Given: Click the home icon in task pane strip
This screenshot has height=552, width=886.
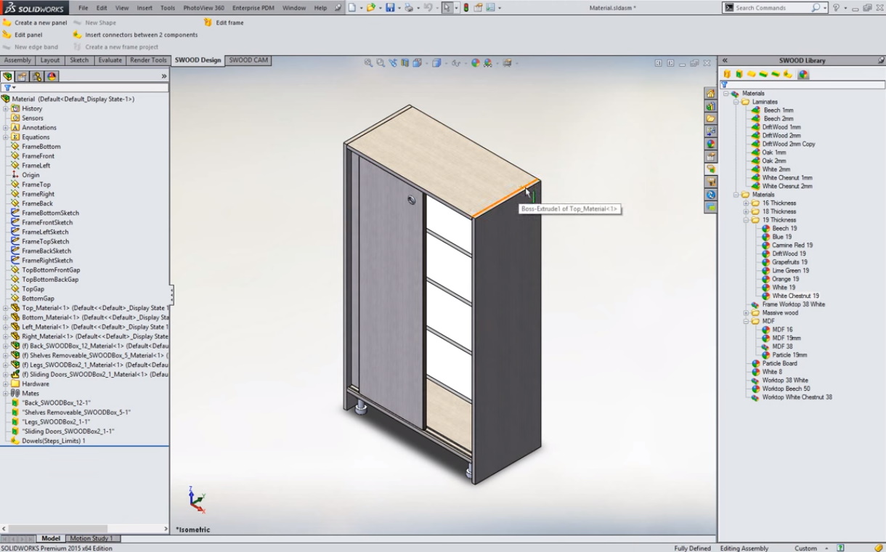Looking at the screenshot, I should point(710,94).
